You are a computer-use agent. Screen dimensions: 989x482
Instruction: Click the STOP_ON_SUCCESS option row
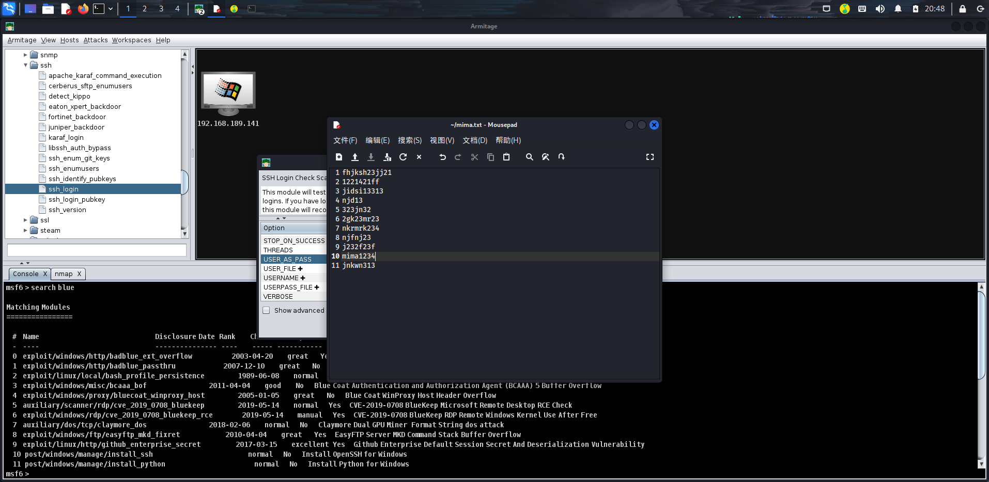[x=293, y=241]
